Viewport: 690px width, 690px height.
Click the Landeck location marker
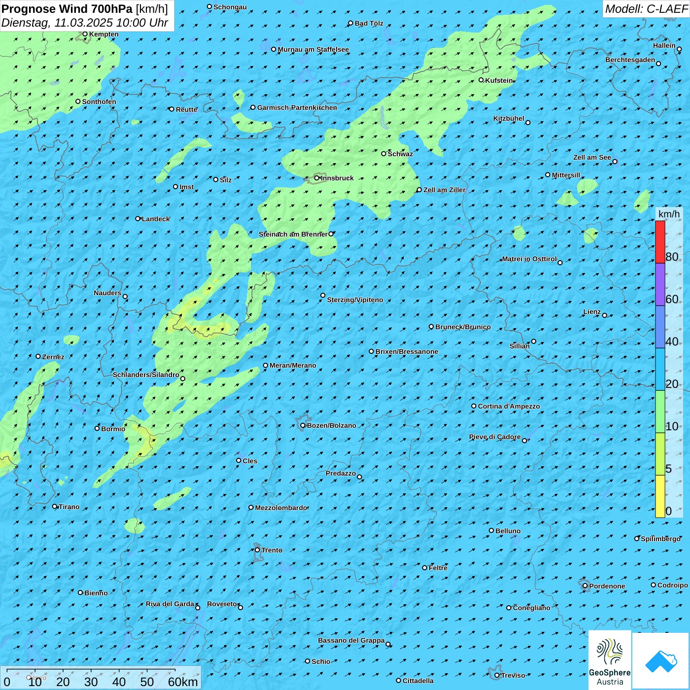[138, 218]
